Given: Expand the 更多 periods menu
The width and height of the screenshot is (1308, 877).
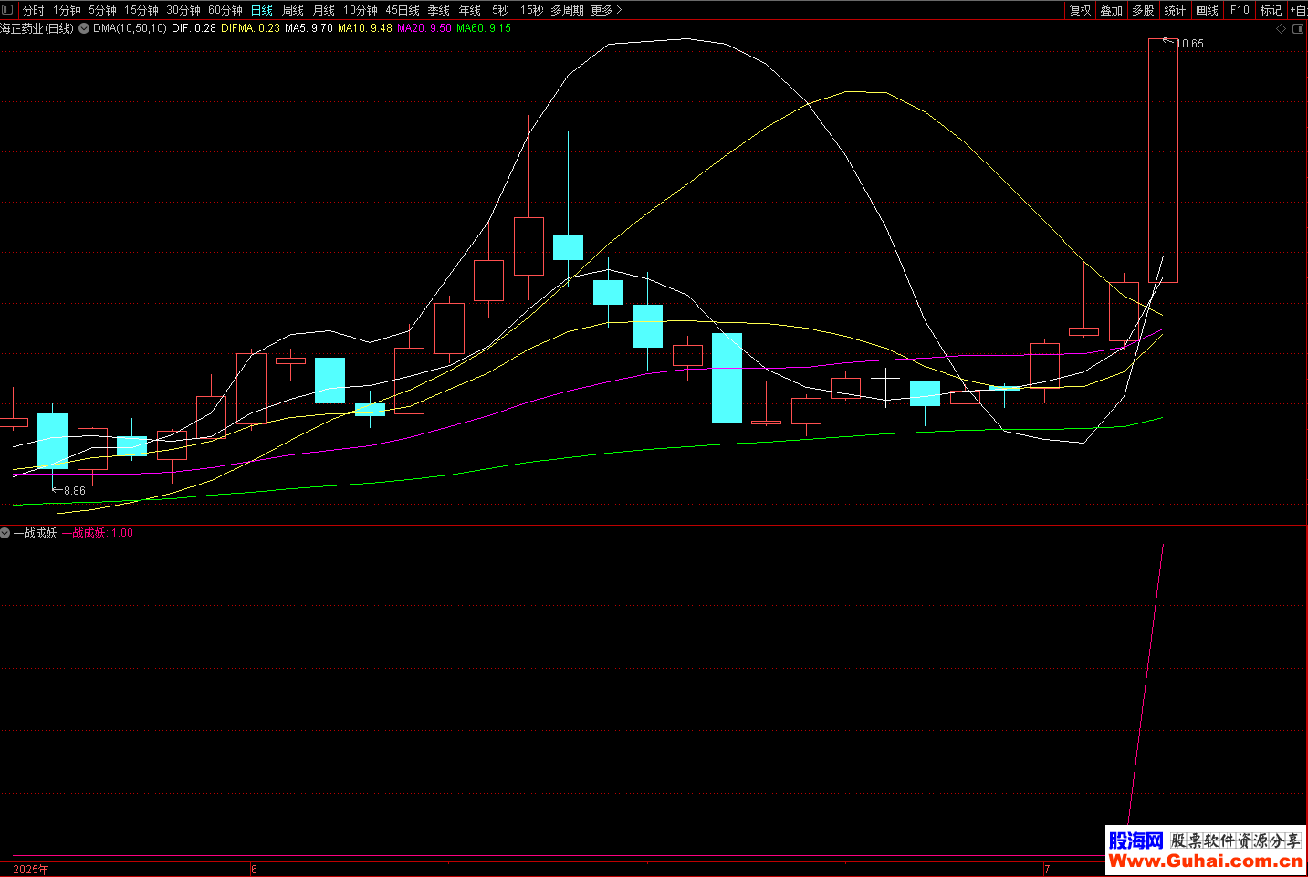Looking at the screenshot, I should (606, 10).
